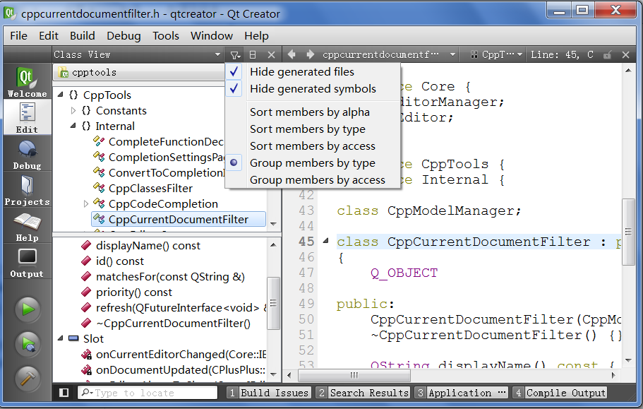The image size is (643, 409).
Task: Expand the CppCodeCompletion class node
Action: [x=85, y=203]
